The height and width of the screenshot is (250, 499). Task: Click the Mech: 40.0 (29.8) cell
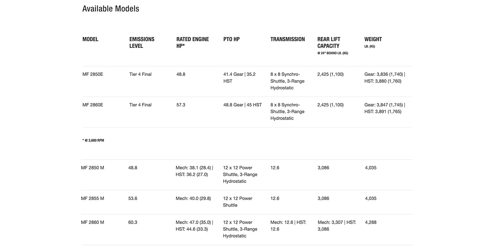[193, 198]
